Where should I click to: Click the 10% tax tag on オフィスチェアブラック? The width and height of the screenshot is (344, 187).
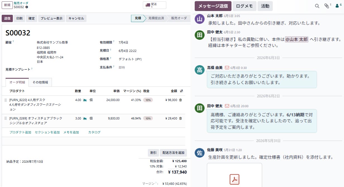148,118
